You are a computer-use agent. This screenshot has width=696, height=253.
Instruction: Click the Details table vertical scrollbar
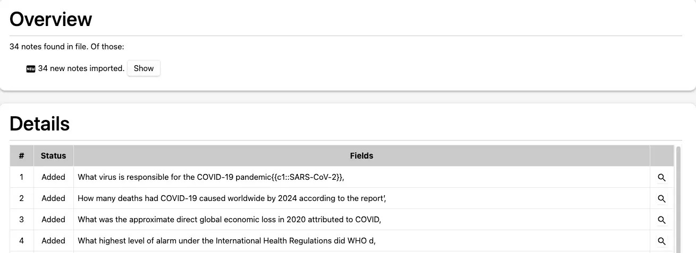[x=678, y=199]
